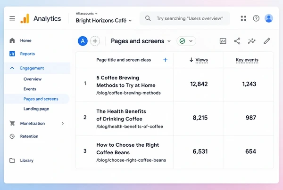The image size is (283, 190).
Task: Open Library in the sidebar
Action: click(27, 160)
